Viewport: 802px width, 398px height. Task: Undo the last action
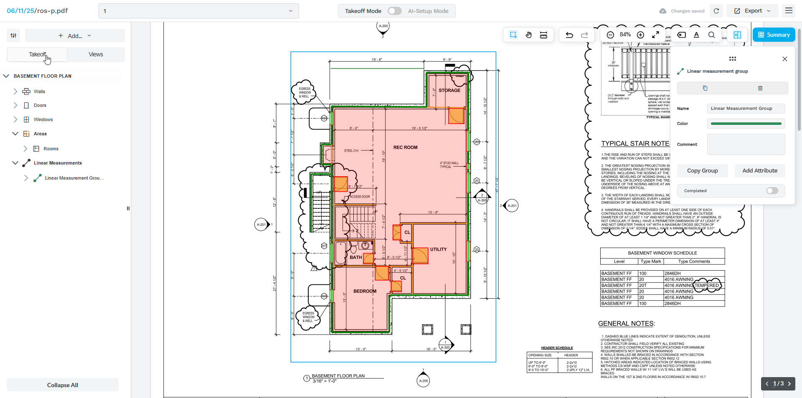[569, 35]
